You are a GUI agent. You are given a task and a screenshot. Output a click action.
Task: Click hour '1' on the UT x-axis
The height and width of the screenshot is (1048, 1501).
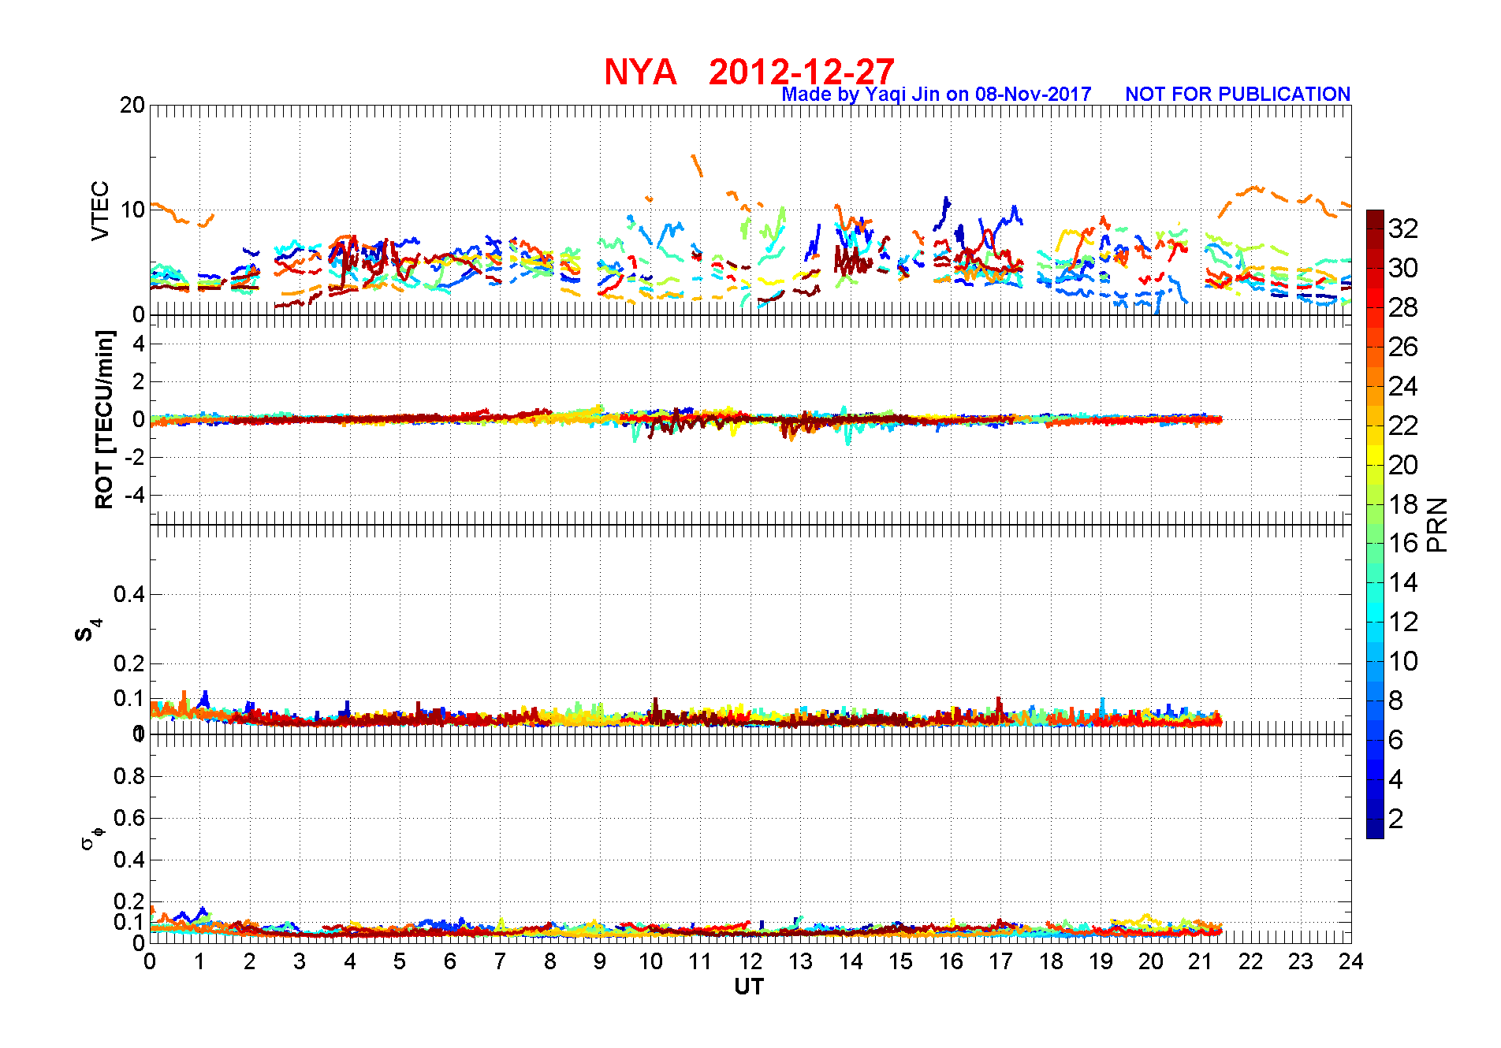pos(199,961)
